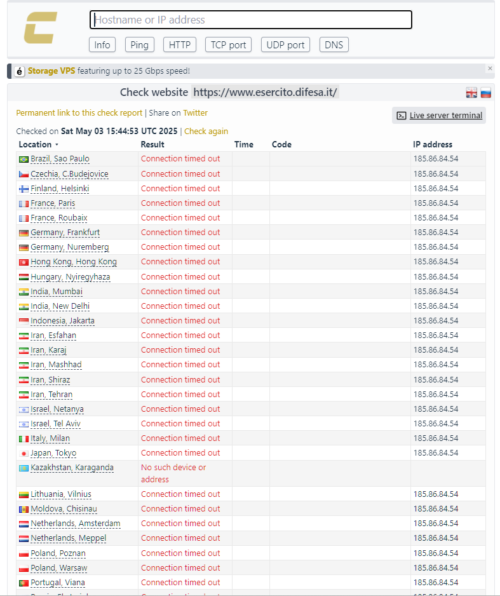Click the Brazil flag icon
The image size is (500, 596).
click(24, 159)
